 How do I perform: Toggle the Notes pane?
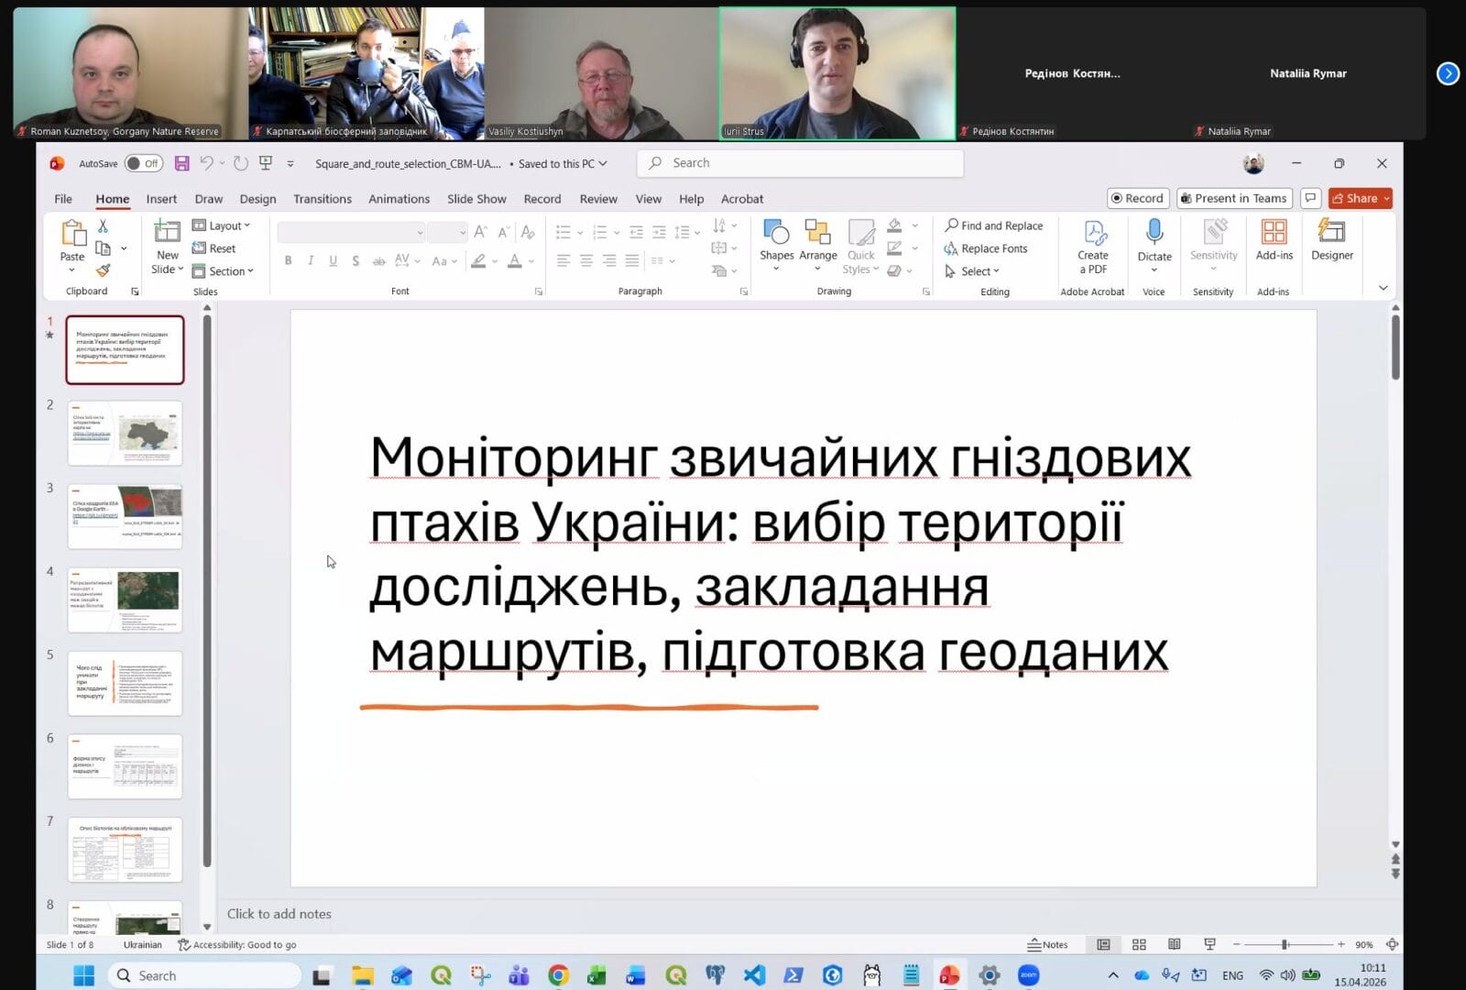[1047, 944]
